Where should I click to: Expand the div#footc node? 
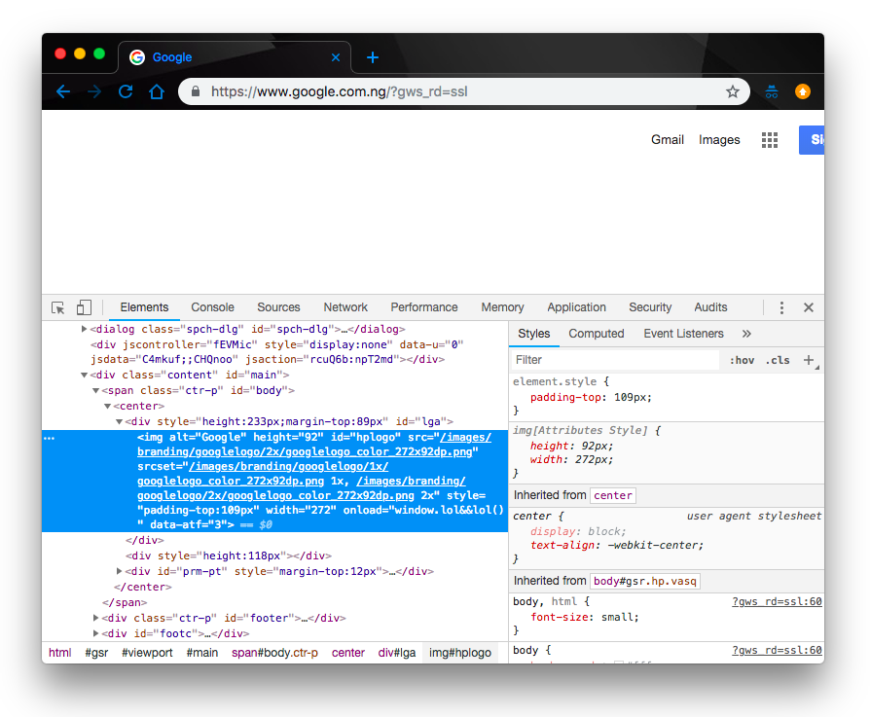(x=96, y=632)
